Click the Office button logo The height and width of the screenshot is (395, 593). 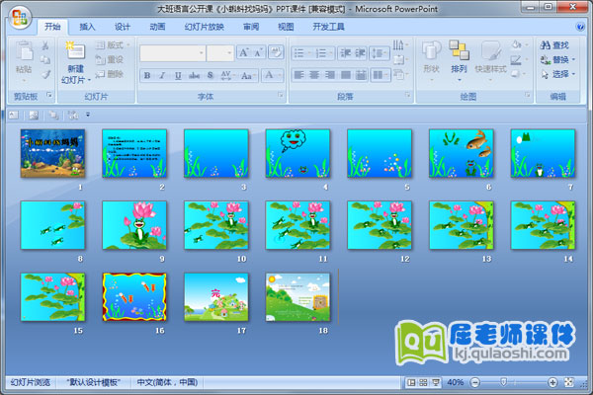[19, 16]
